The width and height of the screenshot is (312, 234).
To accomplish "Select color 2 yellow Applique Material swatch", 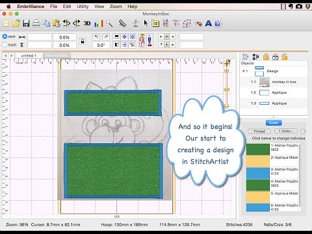I will (x=258, y=161).
